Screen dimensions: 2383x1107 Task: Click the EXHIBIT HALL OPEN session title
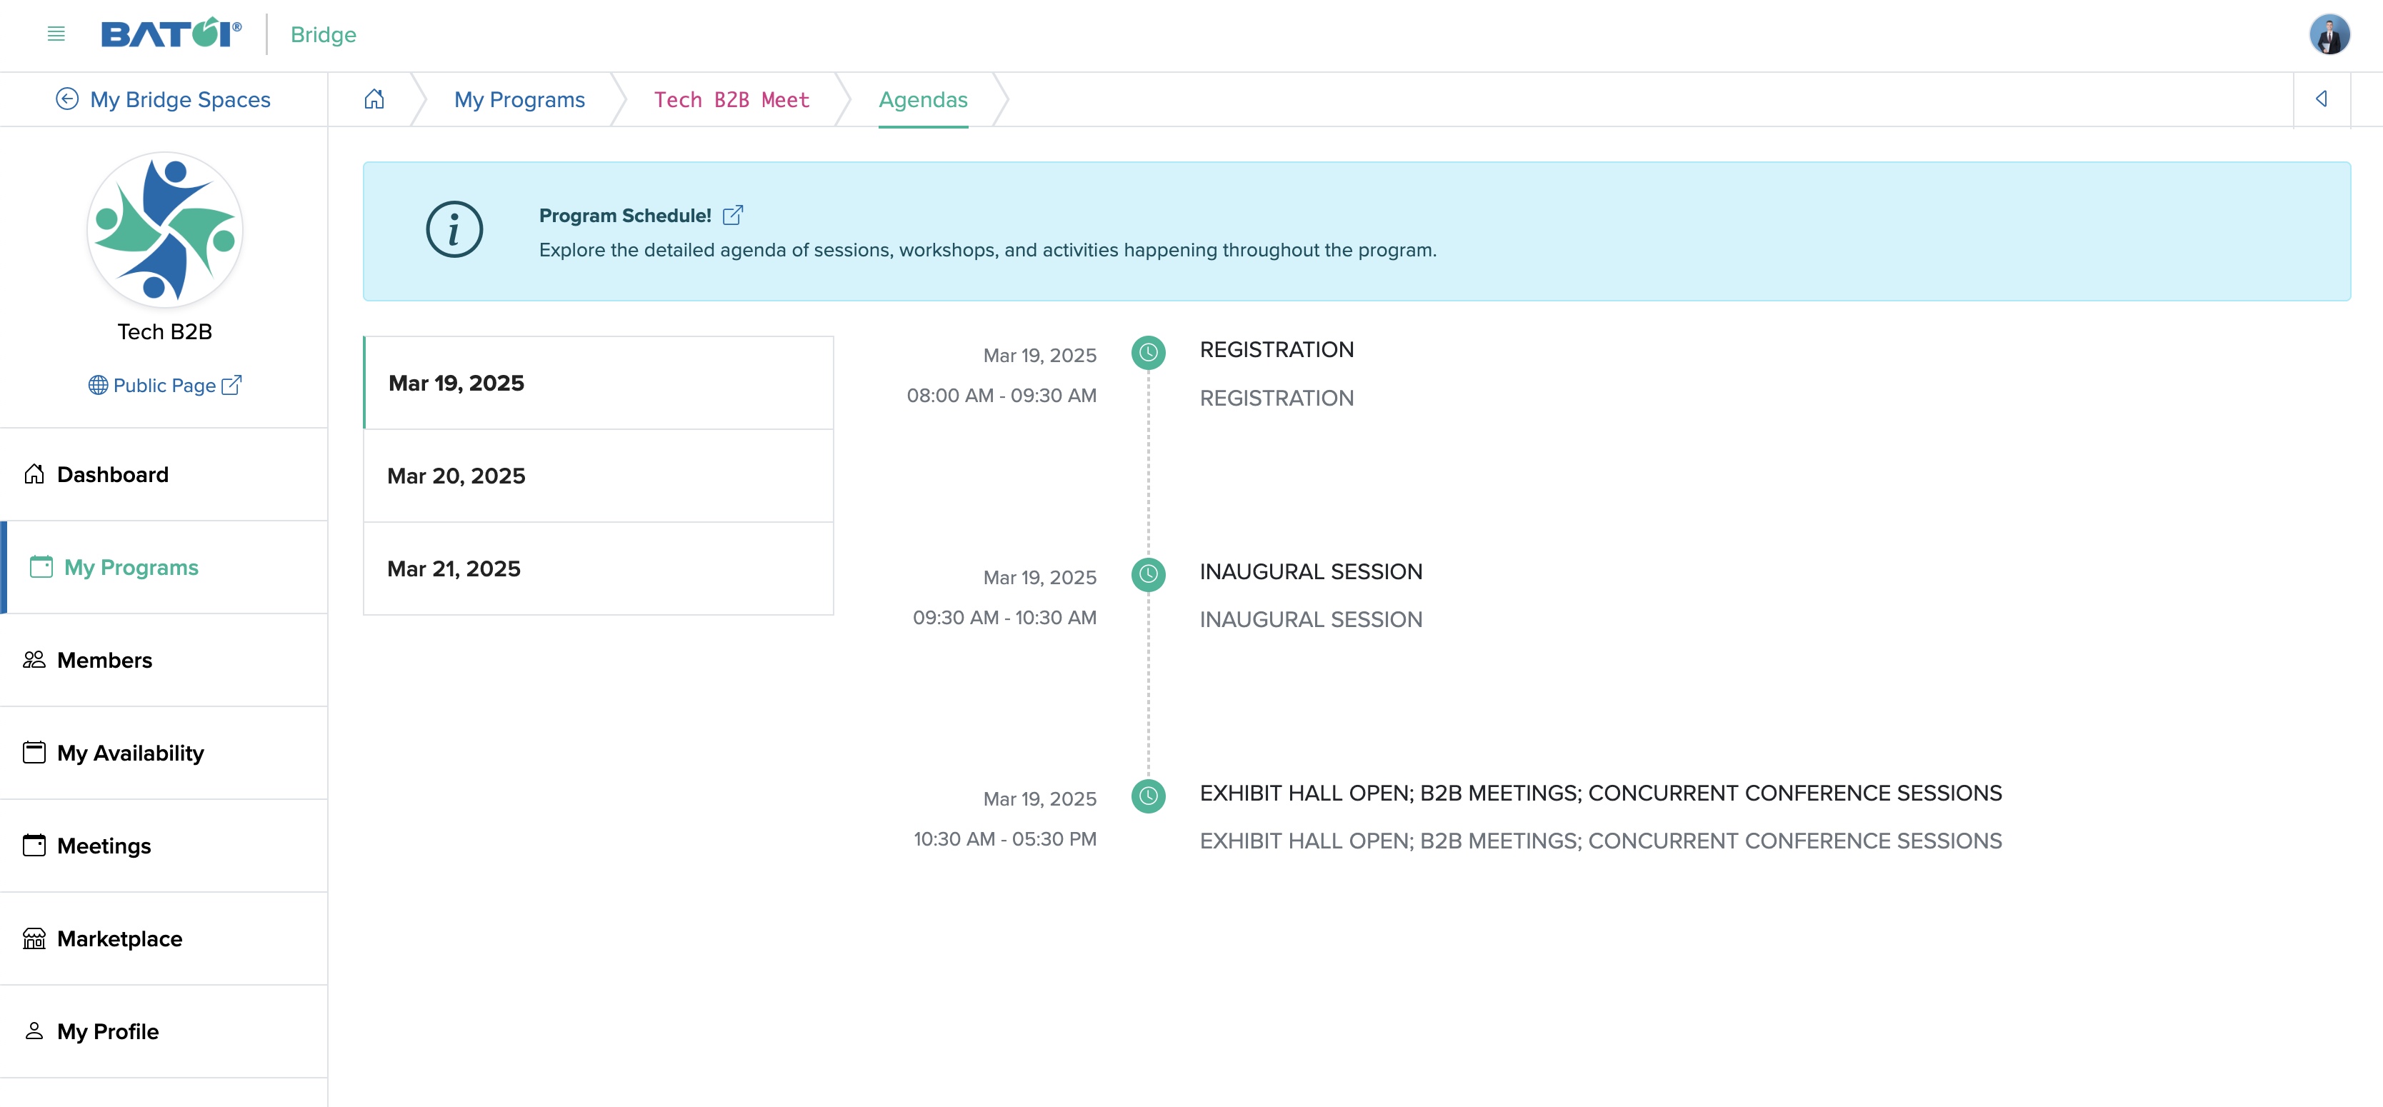coord(1600,793)
